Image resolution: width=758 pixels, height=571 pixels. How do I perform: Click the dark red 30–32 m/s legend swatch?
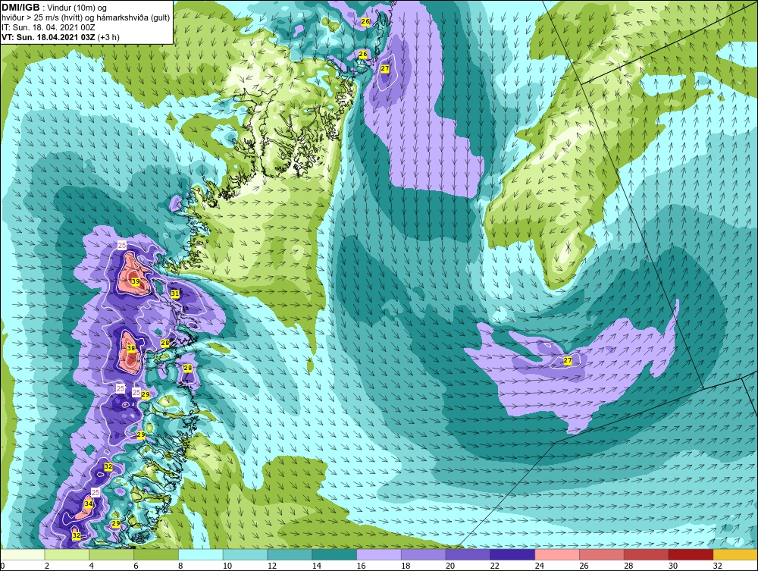tap(691, 554)
